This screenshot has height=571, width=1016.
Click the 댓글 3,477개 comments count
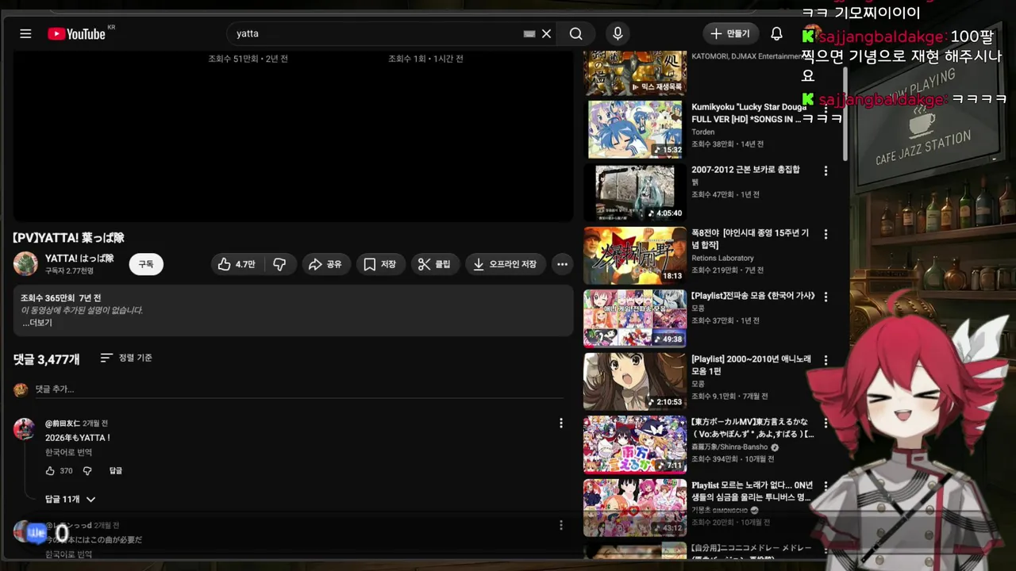46,359
